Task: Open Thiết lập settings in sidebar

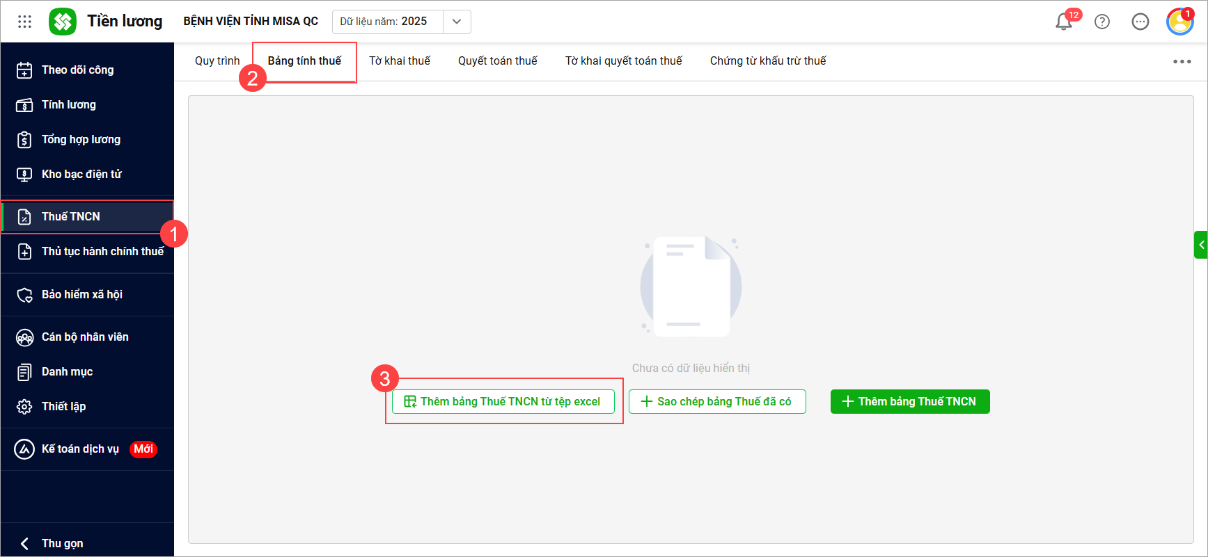Action: point(63,406)
